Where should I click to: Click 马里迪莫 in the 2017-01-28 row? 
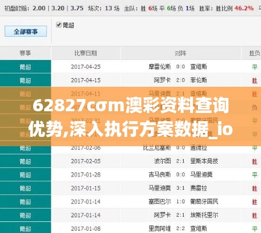click(201, 175)
